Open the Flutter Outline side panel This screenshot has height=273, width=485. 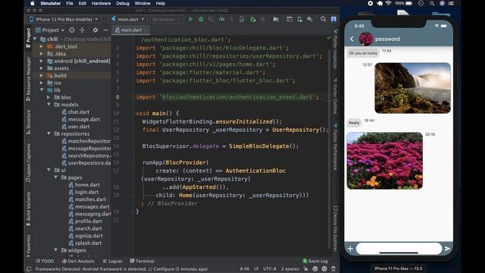[335, 96]
